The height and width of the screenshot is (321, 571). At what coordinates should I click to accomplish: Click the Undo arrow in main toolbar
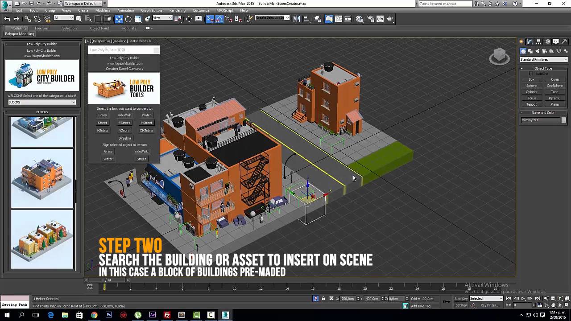pos(7,19)
